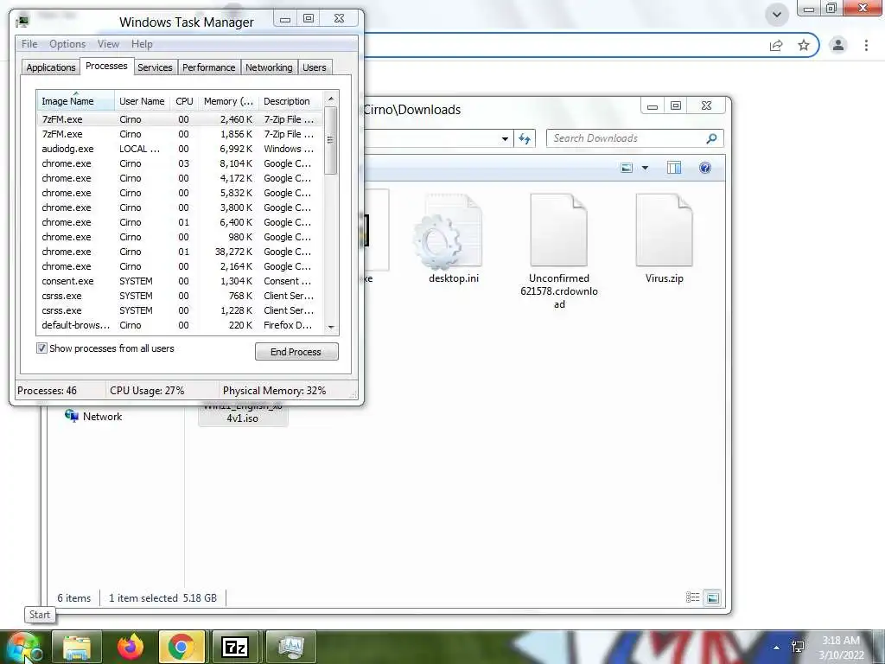Select the consent.exe process row
Viewport: 885px width, 664px height.
pyautogui.click(x=180, y=281)
